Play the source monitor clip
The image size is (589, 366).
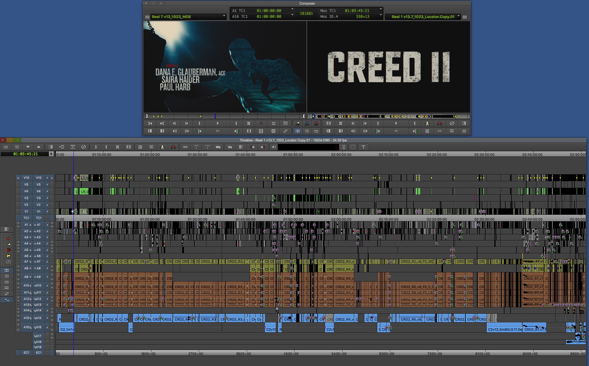click(x=218, y=123)
